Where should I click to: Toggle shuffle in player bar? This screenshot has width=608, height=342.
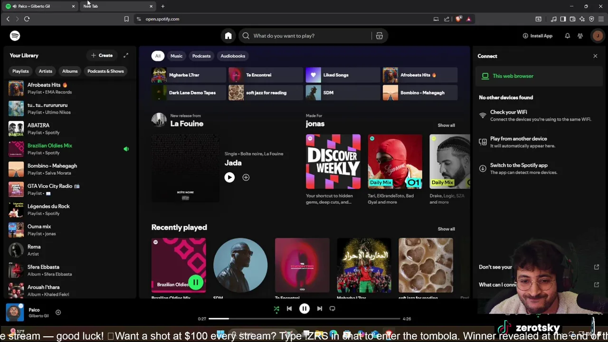(276, 309)
